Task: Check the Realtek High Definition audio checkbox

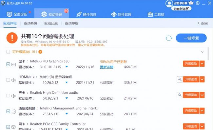Action: click(x=8, y=96)
